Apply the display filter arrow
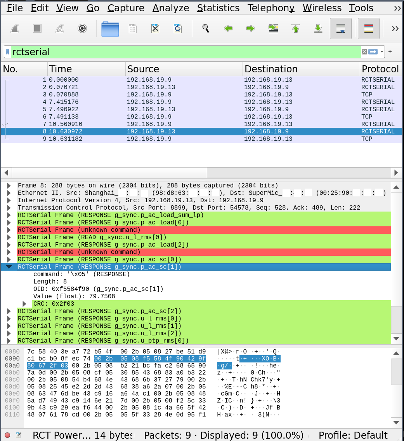 [373, 52]
